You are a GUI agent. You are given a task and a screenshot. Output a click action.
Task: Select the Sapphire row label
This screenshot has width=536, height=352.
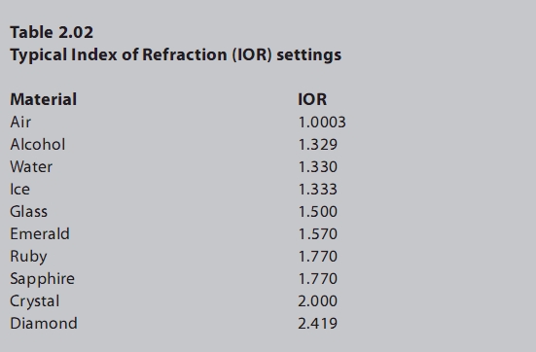point(43,279)
